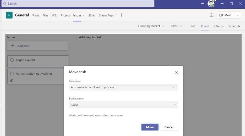This screenshot has width=245, height=136.
Task: Close the Move task dialog
Action: click(x=176, y=73)
